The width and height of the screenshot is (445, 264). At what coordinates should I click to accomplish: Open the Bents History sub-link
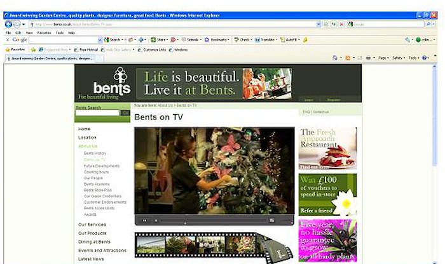[95, 153]
